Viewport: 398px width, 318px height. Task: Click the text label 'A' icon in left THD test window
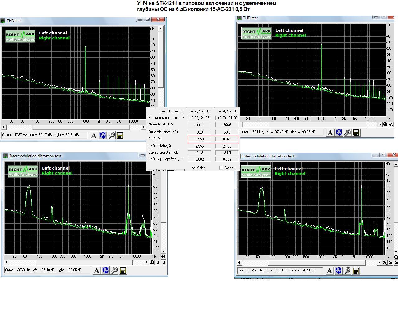click(x=94, y=135)
